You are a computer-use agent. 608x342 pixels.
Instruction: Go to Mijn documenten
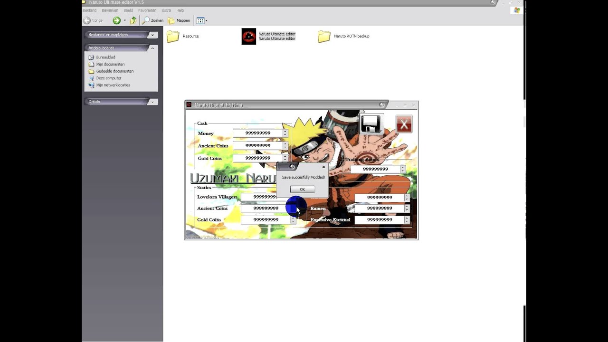[110, 64]
